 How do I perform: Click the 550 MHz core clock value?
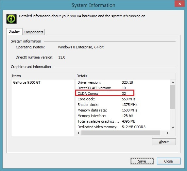pos(128,99)
